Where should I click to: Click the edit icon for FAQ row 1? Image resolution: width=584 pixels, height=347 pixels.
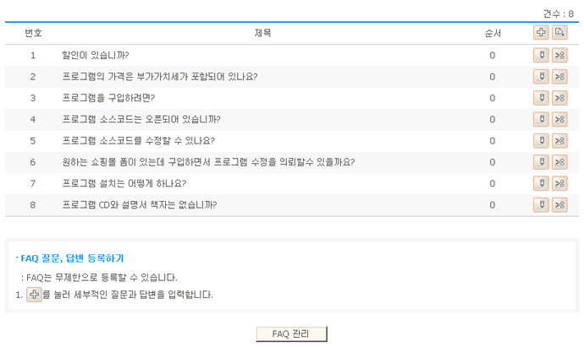click(542, 56)
